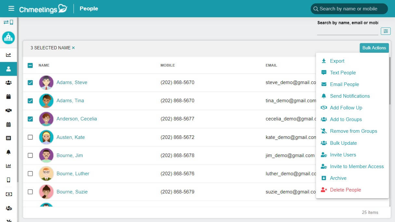Open the dashboard chart icon in sidebar
The height and width of the screenshot is (222, 395).
pyautogui.click(x=8, y=55)
